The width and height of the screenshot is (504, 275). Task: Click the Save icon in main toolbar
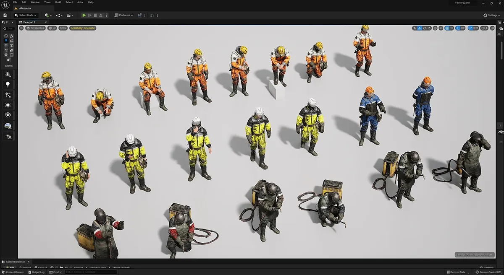(x=5, y=15)
